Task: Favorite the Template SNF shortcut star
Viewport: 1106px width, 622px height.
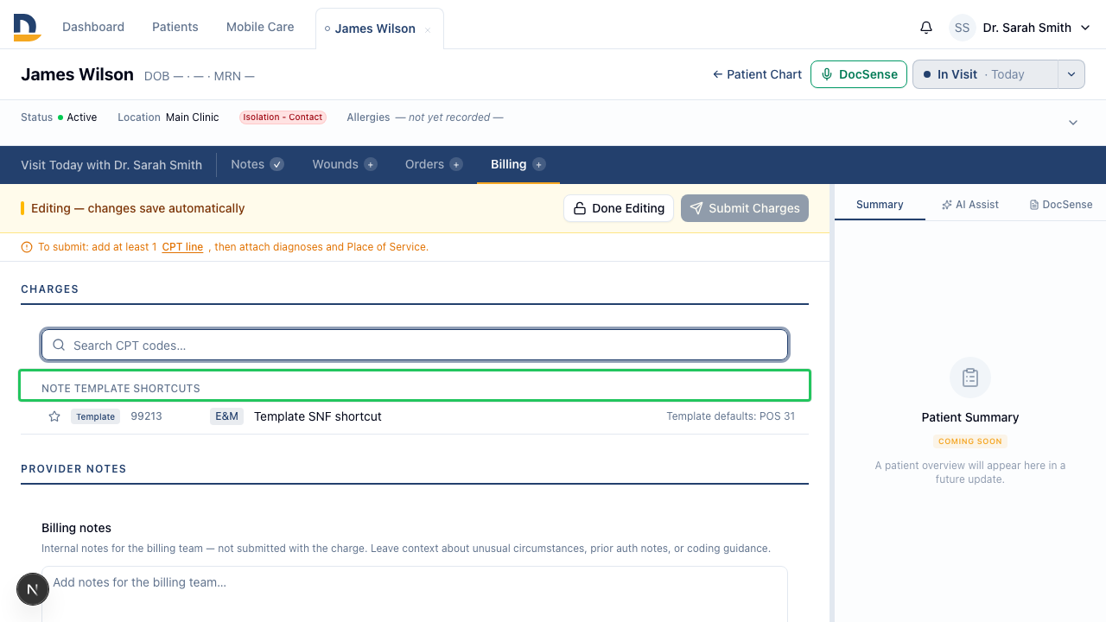Action: click(x=54, y=416)
